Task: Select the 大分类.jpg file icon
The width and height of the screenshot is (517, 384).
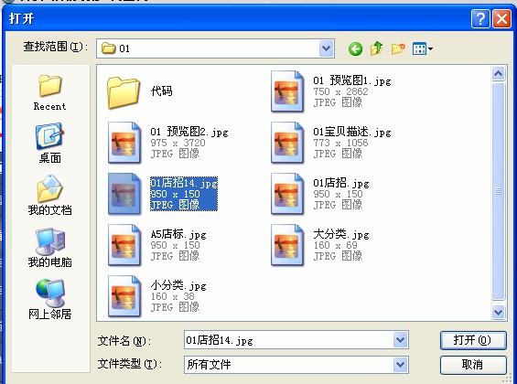Action: tap(287, 245)
